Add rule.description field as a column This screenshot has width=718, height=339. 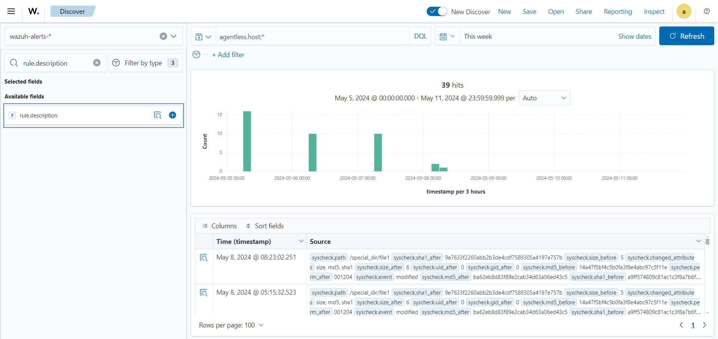[x=172, y=115]
